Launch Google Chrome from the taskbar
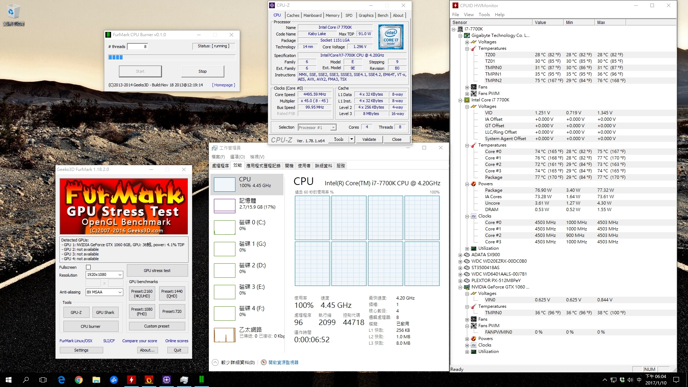Screen dimensions: 688x387 (x=79, y=380)
